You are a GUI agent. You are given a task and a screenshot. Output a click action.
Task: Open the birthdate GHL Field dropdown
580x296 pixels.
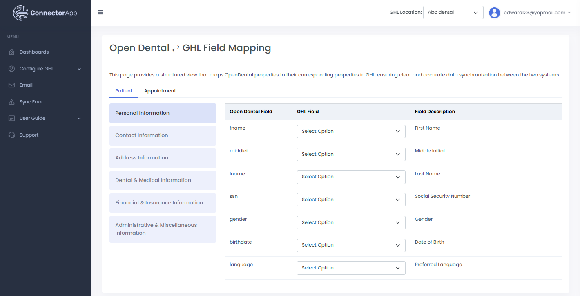(351, 245)
